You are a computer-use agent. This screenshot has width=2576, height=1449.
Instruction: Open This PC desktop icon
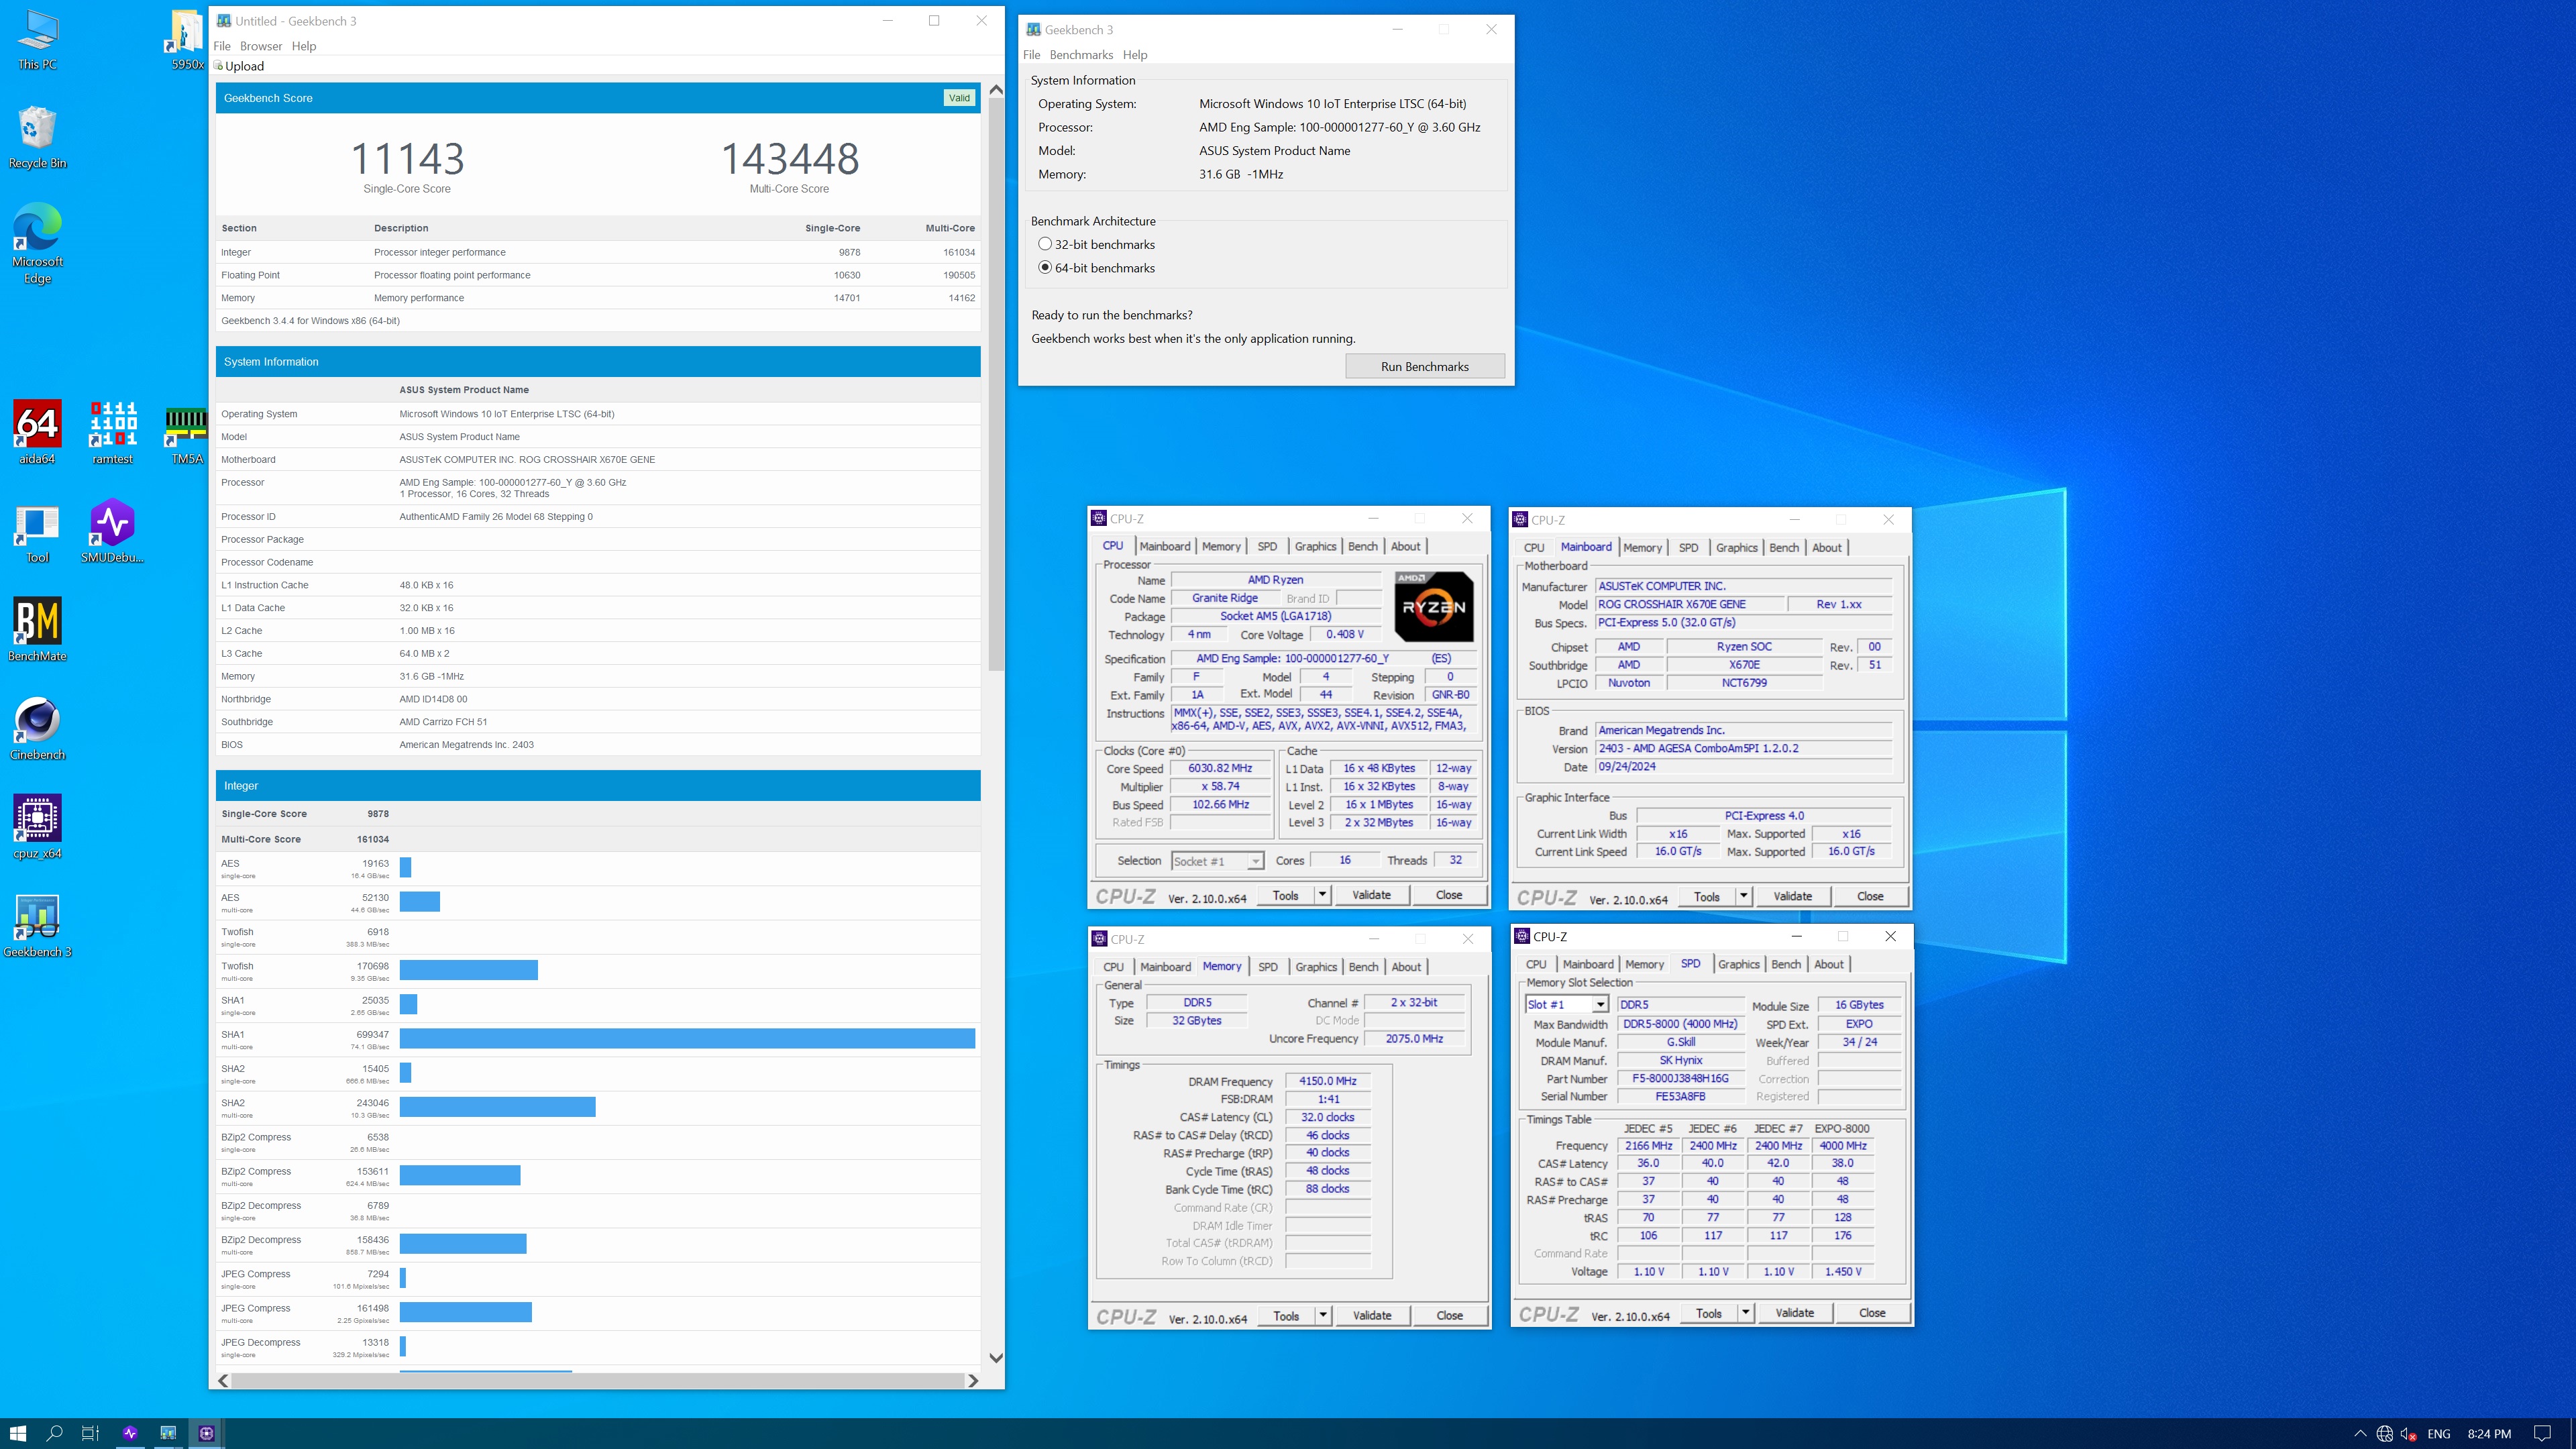[37, 40]
